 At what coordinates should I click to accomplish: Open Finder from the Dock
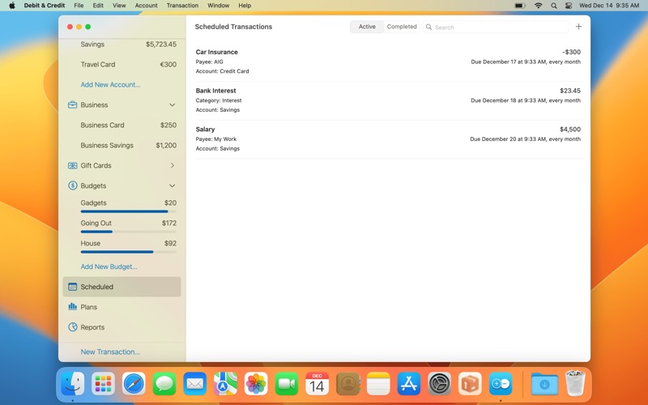coord(73,384)
